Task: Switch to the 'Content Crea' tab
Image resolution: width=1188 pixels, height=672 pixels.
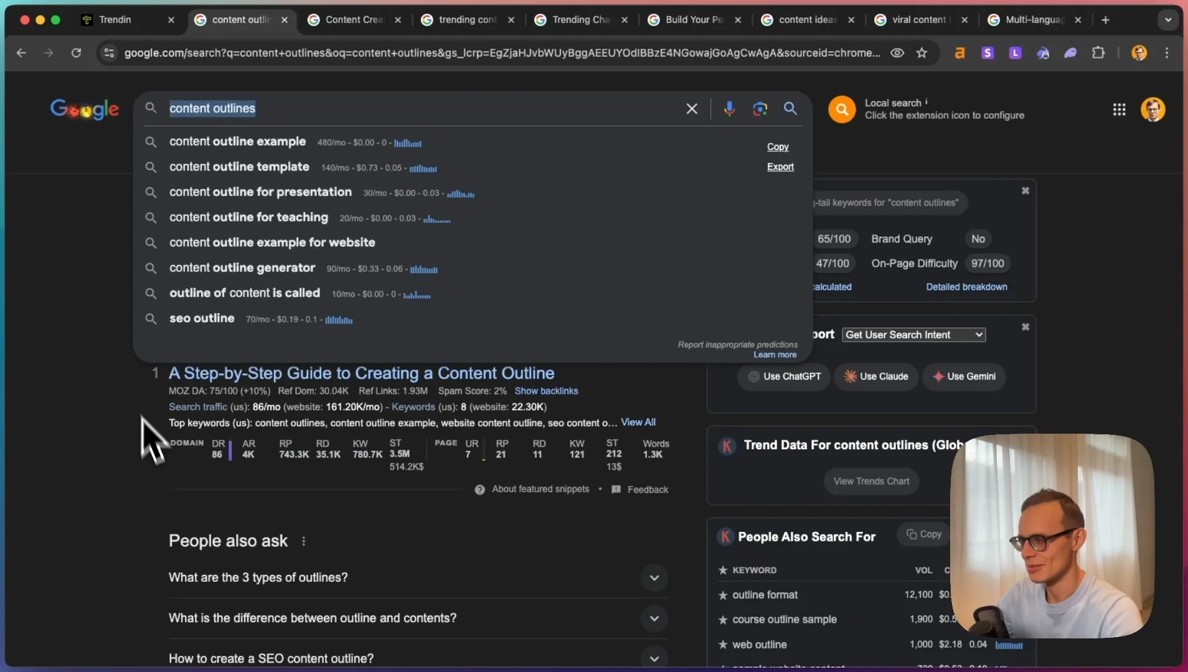Action: pos(355,20)
